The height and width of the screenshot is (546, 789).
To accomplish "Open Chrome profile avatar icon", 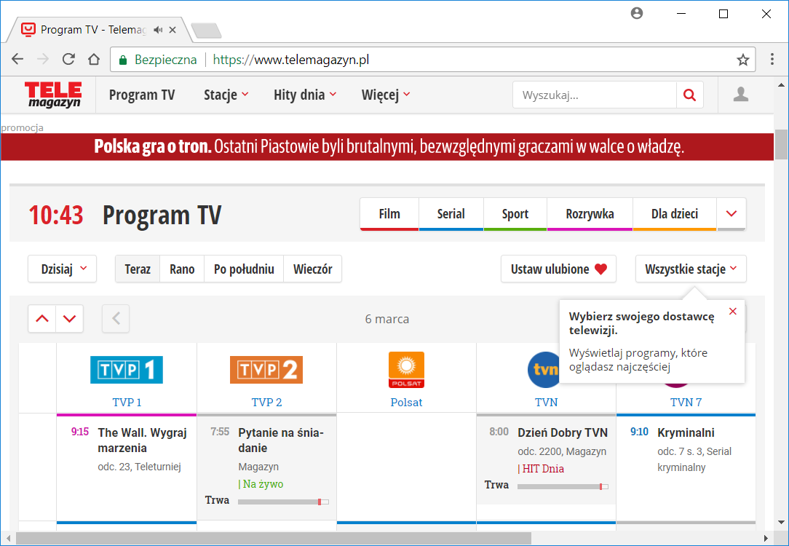I will click(x=637, y=14).
